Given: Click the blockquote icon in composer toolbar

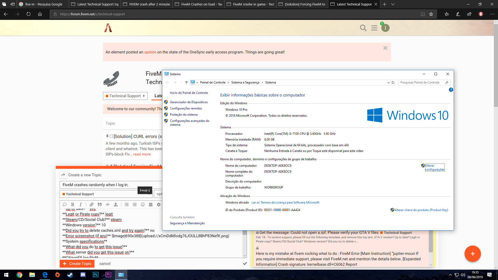Looking at the screenshot, I should point(100,205).
